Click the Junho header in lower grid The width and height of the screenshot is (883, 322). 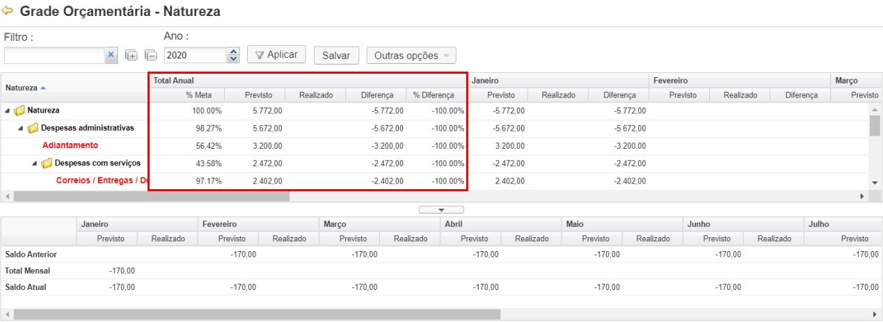pyautogui.click(x=742, y=225)
